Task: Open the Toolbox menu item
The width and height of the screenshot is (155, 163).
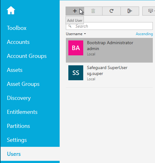Action: pyautogui.click(x=16, y=28)
